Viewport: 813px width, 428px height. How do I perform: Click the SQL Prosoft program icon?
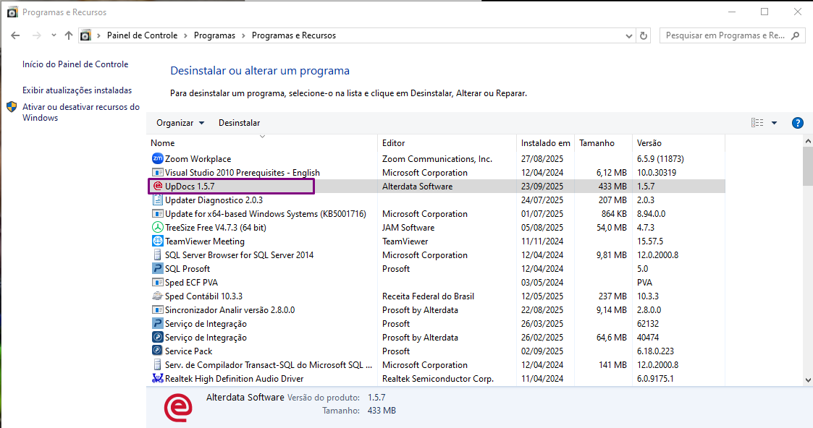(x=158, y=269)
